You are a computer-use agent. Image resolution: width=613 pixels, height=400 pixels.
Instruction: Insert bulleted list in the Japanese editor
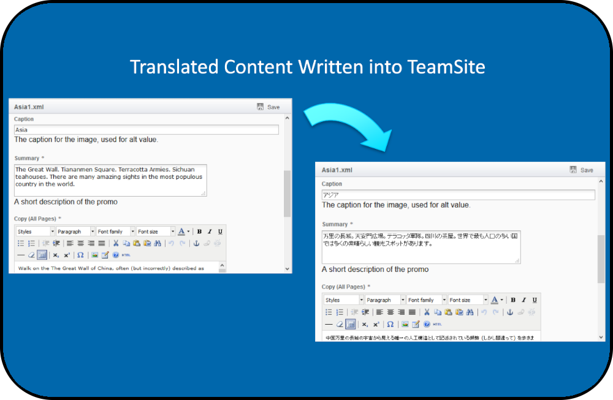(x=329, y=312)
